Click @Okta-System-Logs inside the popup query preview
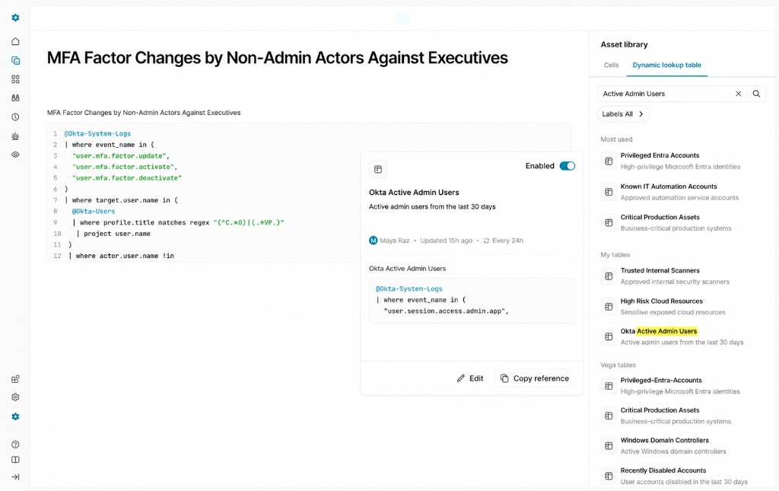Screen dimensions: 779x491 click(409, 289)
